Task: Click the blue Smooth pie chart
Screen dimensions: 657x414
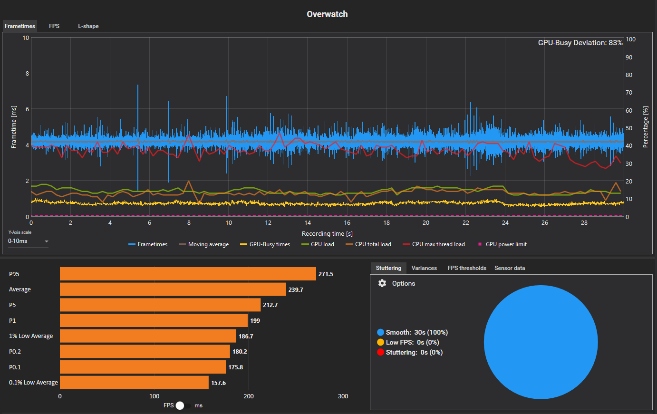Action: point(541,342)
